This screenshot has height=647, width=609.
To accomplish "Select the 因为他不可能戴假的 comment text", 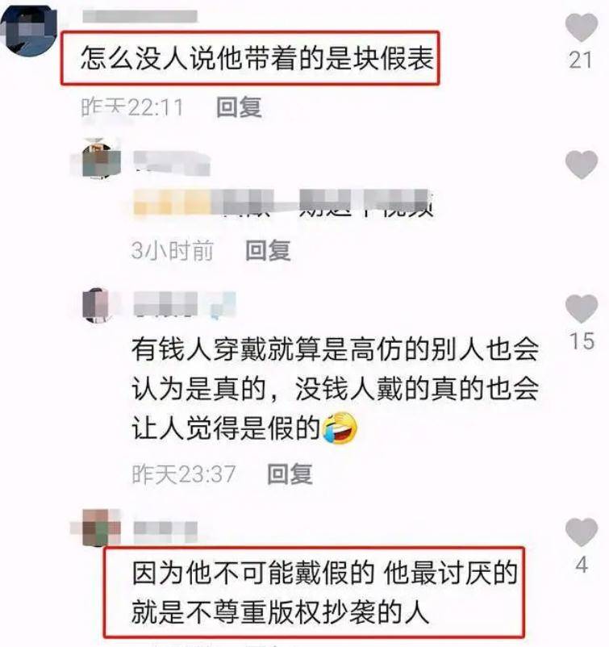I will click(324, 591).
